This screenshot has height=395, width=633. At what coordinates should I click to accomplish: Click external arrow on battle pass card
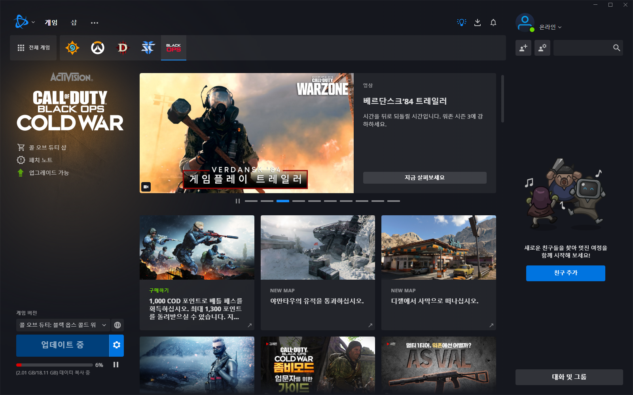tap(250, 325)
